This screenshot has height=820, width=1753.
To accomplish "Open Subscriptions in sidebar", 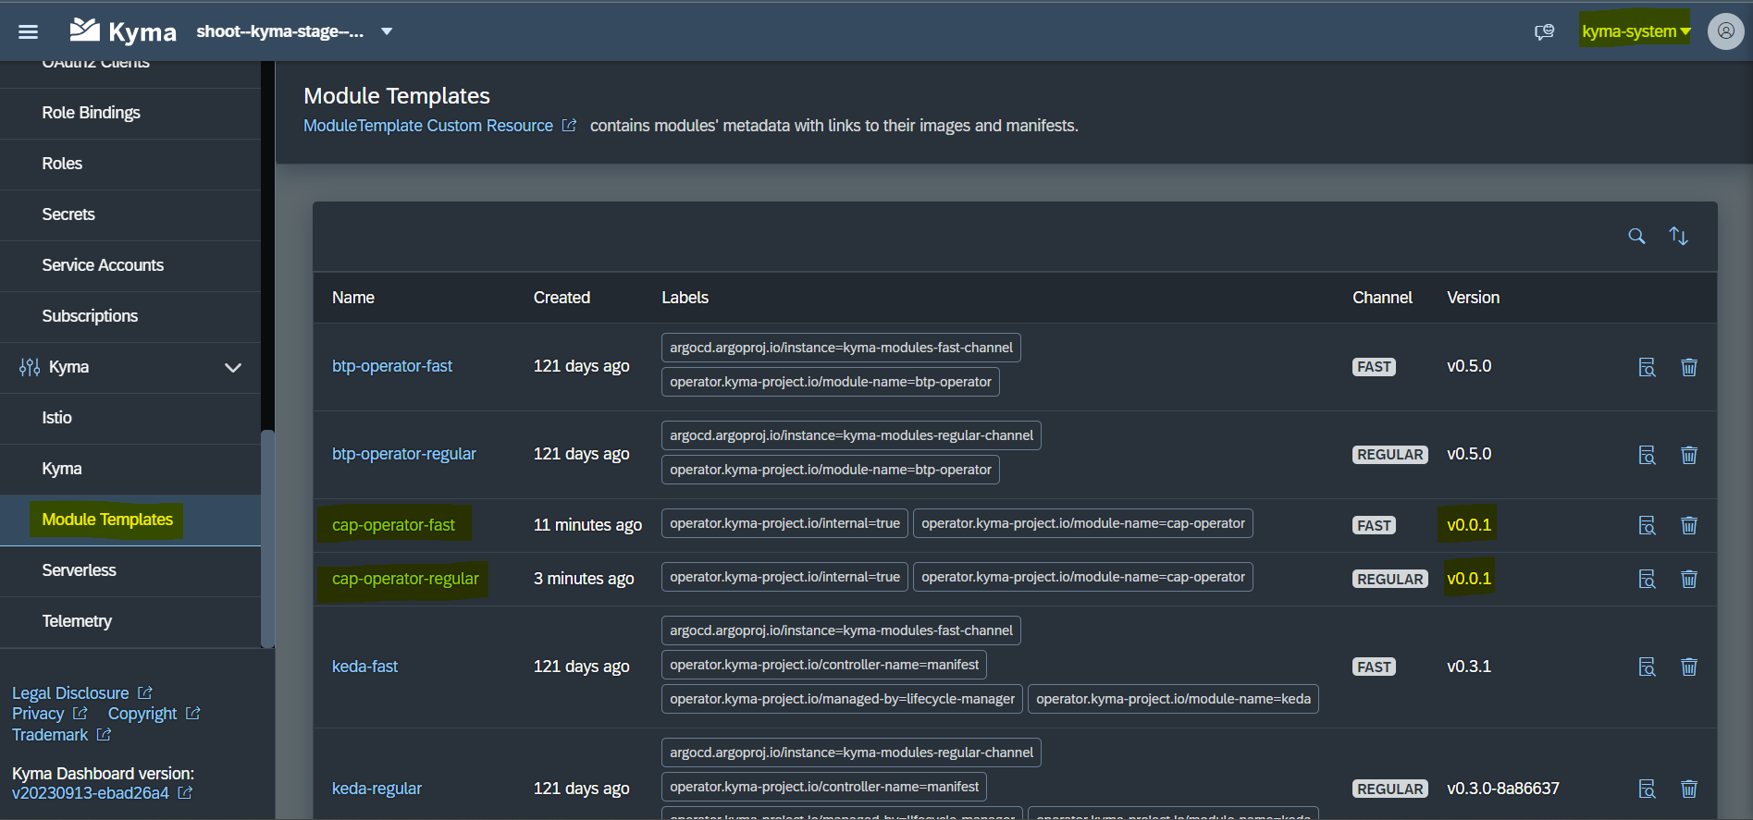I will pos(130,316).
